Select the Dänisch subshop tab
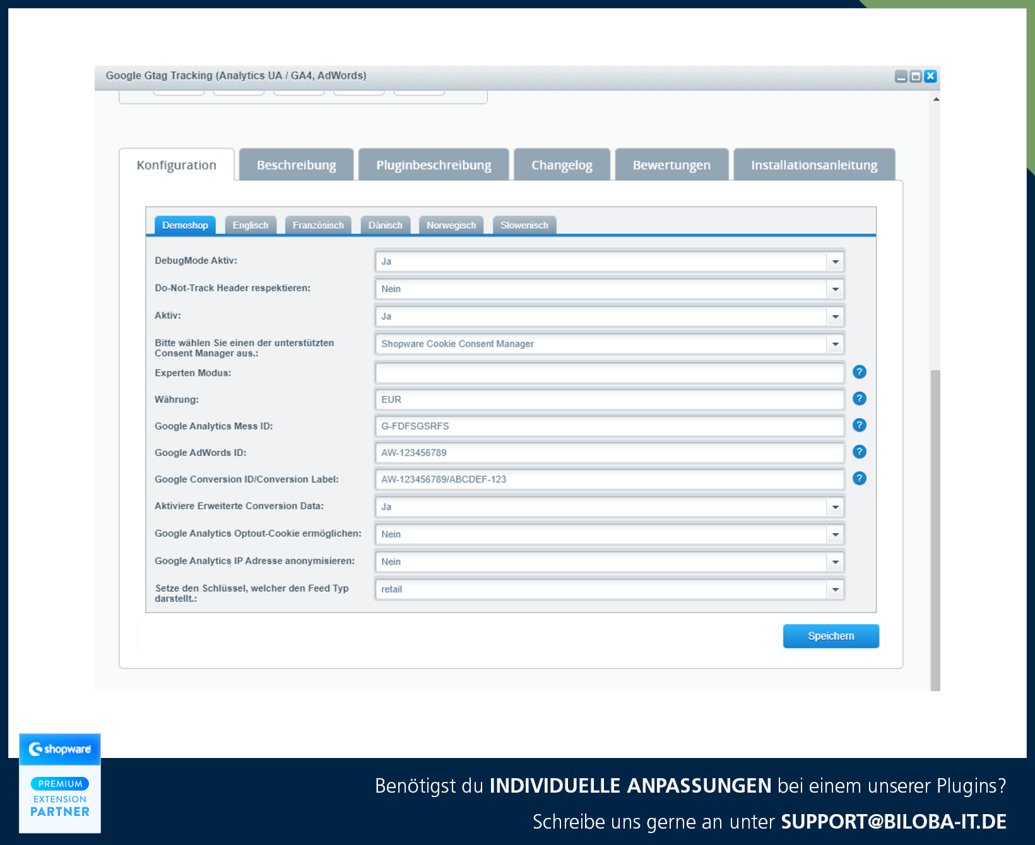 click(x=385, y=225)
